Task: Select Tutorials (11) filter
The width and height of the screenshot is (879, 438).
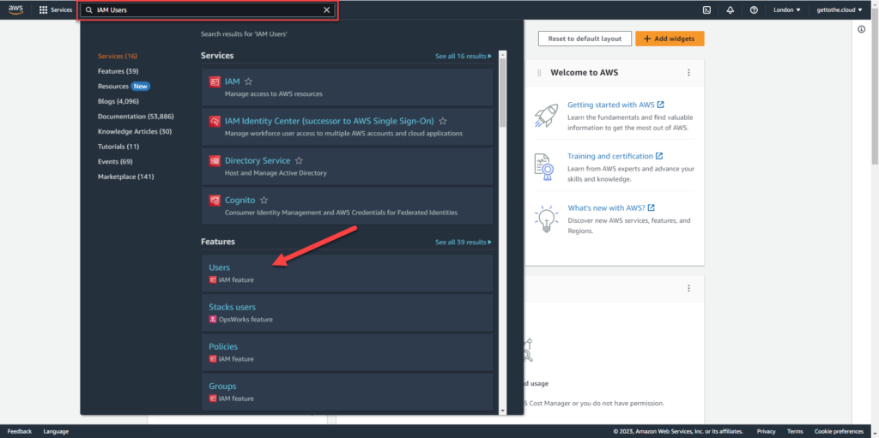Action: click(x=118, y=147)
